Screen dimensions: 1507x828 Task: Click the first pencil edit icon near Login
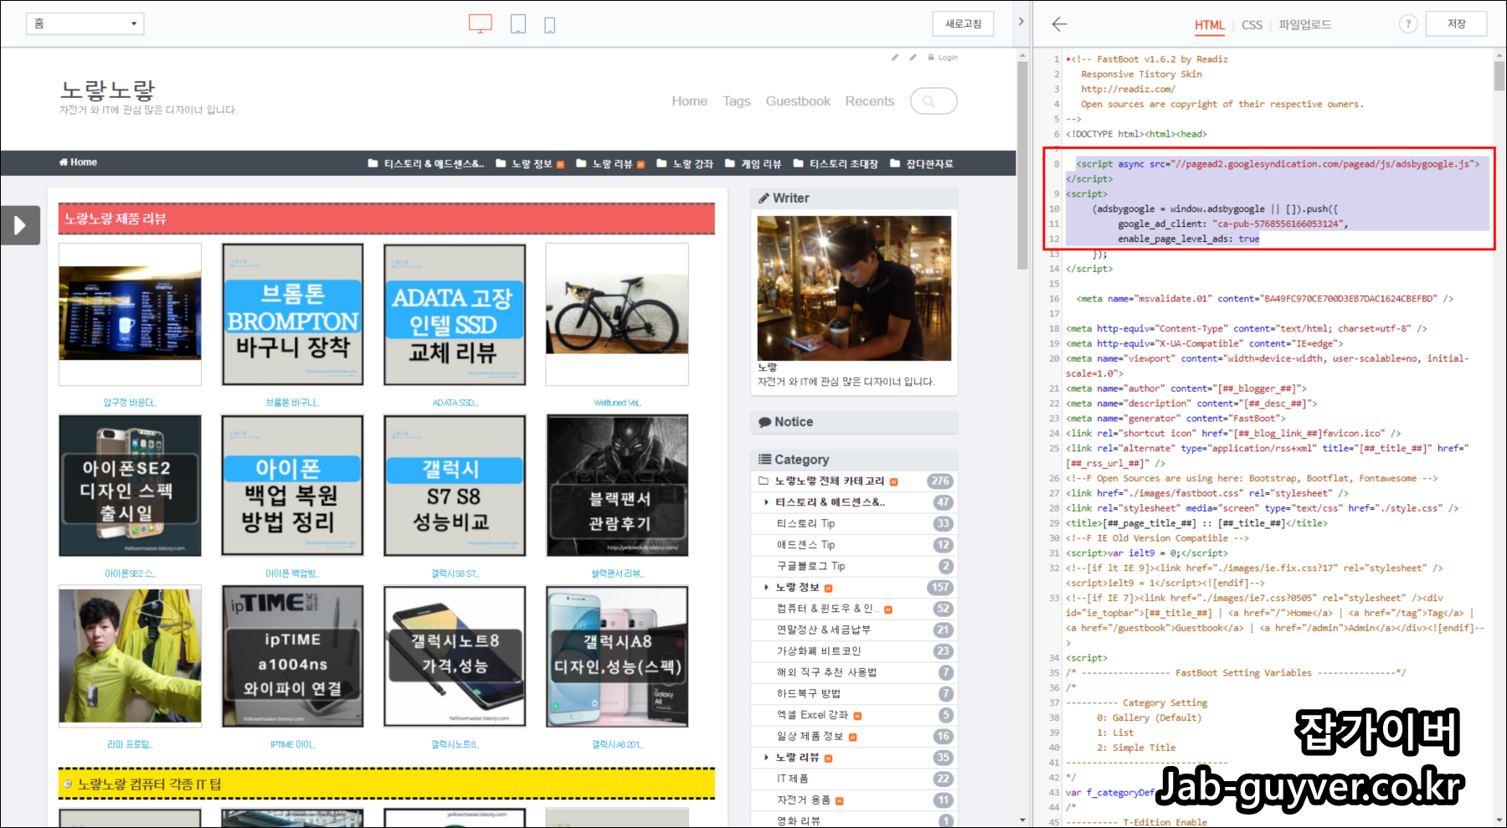click(x=895, y=58)
